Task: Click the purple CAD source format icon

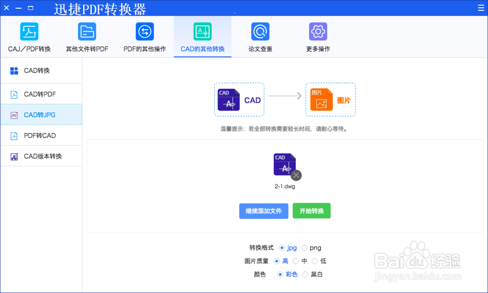Action: pos(229,100)
